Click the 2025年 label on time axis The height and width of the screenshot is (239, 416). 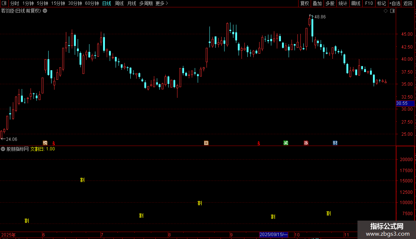tap(8, 235)
